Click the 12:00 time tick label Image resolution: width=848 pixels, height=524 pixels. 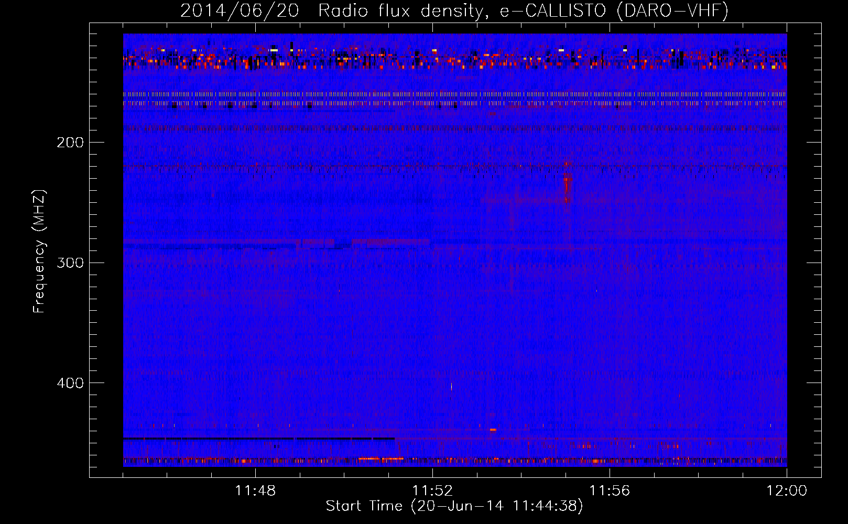(x=787, y=491)
